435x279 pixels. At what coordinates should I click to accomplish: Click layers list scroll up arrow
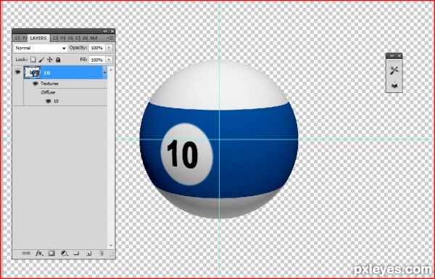point(111,70)
